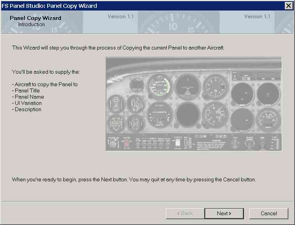Click the 'Aircraft to copy the Panel to' line
This screenshot has height=225, width=295.
click(x=45, y=84)
